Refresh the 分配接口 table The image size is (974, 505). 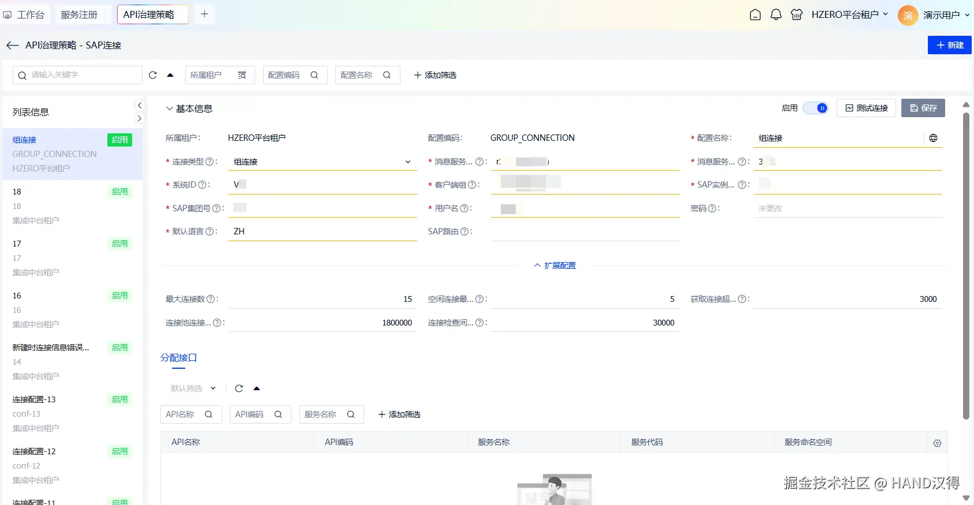[239, 388]
